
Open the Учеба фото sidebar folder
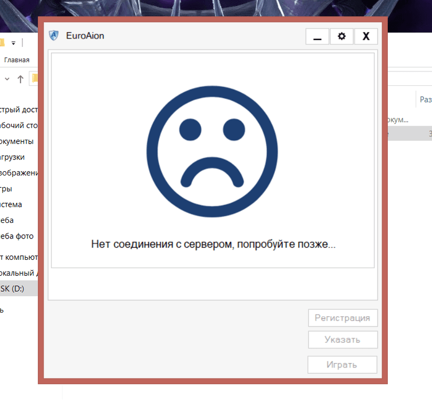click(x=17, y=236)
